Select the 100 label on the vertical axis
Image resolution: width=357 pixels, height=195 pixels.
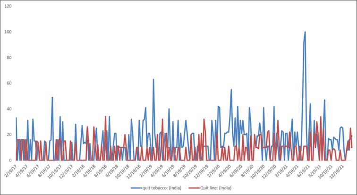[x=8, y=32]
